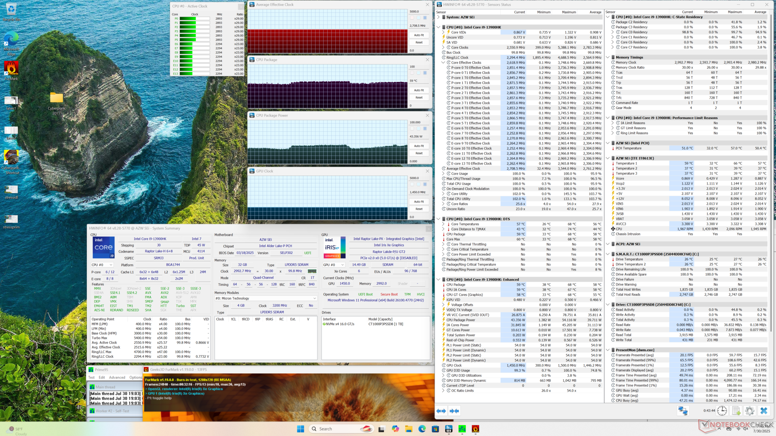Screen dimensions: 776x436
Task: Click the expand columns arrows icon in Sensors toolbar
Action: coord(441,411)
